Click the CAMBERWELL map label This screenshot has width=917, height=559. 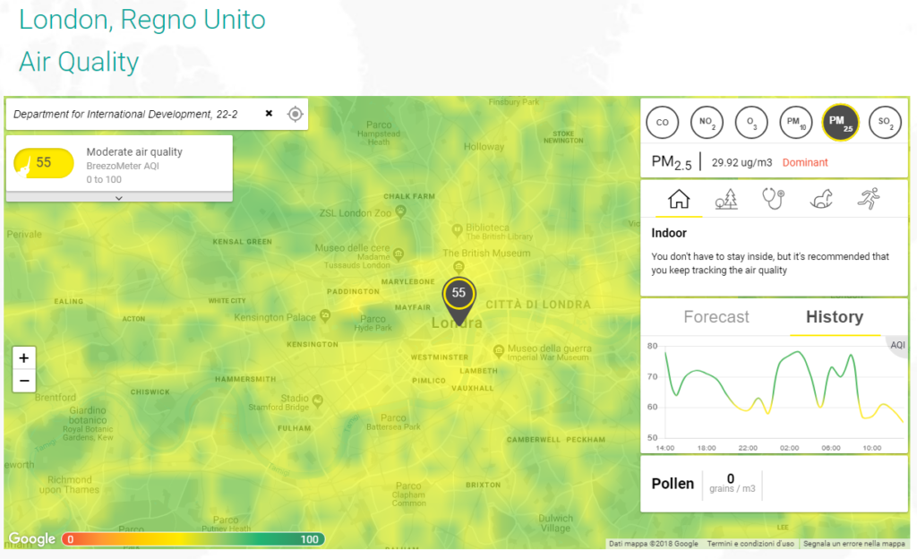534,440
